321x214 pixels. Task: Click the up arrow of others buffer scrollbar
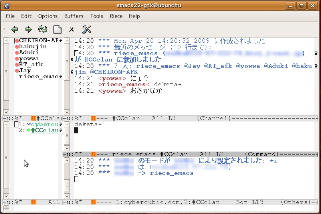[x=67, y=160]
